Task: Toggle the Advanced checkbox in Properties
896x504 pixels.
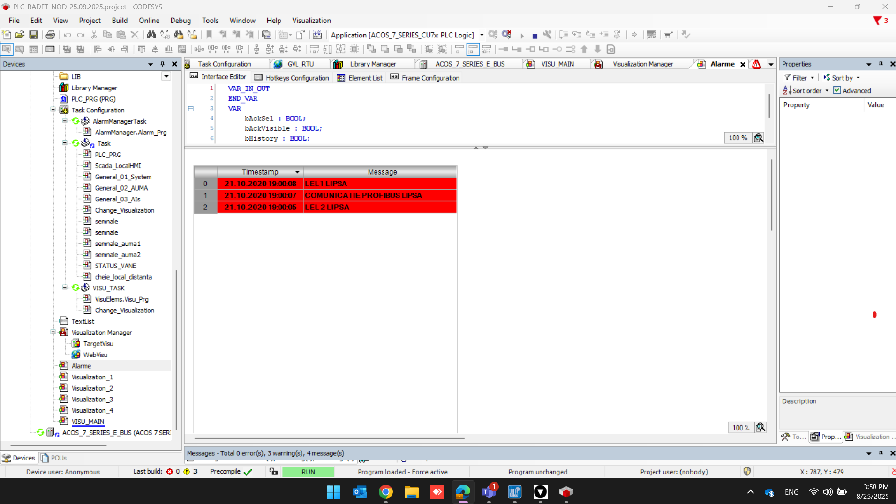Action: point(837,90)
